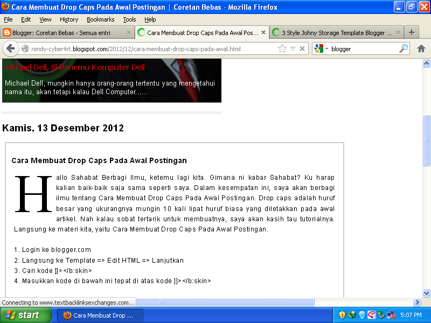Open the URL history dropdown arrow
Viewport: 431px width, 323px height.
coord(293,49)
